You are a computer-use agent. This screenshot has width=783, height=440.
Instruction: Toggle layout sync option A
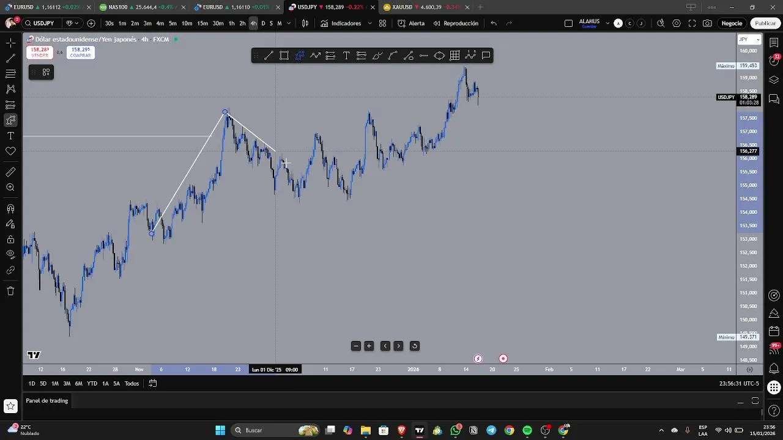(x=618, y=23)
